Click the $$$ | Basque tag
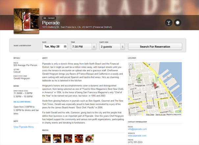 click(x=49, y=18)
